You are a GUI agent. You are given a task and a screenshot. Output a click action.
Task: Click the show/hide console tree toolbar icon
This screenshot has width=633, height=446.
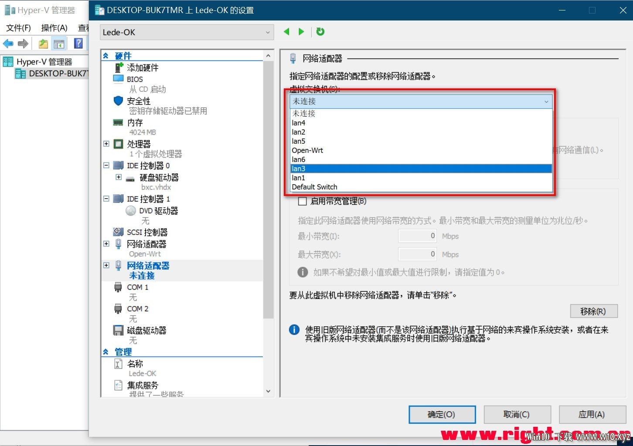[59, 44]
